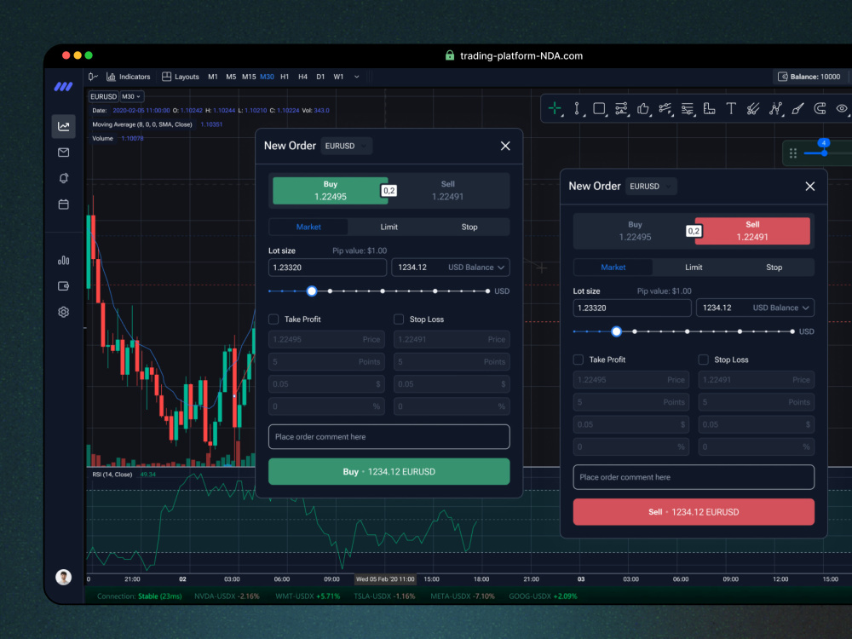Check Stop Loss in the Buy order dialog
This screenshot has height=639, width=852.
[399, 319]
